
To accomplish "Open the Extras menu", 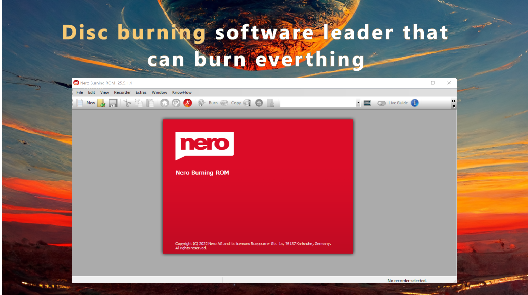I will click(x=141, y=92).
